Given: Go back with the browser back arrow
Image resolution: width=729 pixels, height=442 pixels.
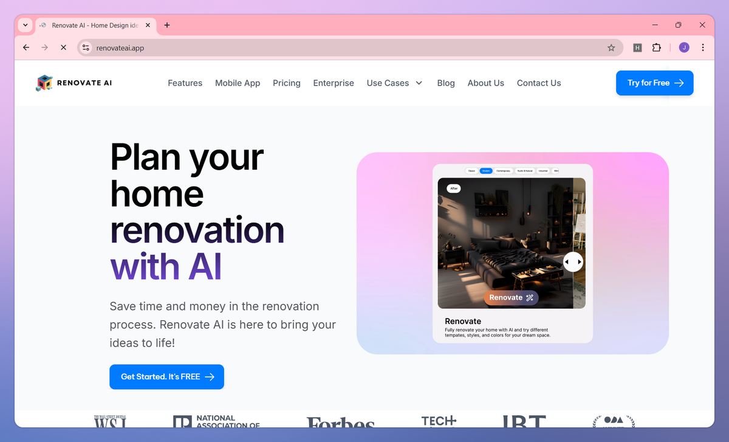Looking at the screenshot, I should (26, 47).
